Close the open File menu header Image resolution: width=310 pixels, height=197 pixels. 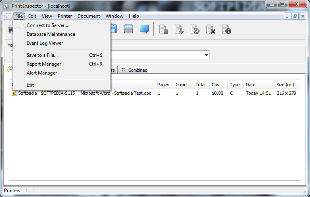19,16
